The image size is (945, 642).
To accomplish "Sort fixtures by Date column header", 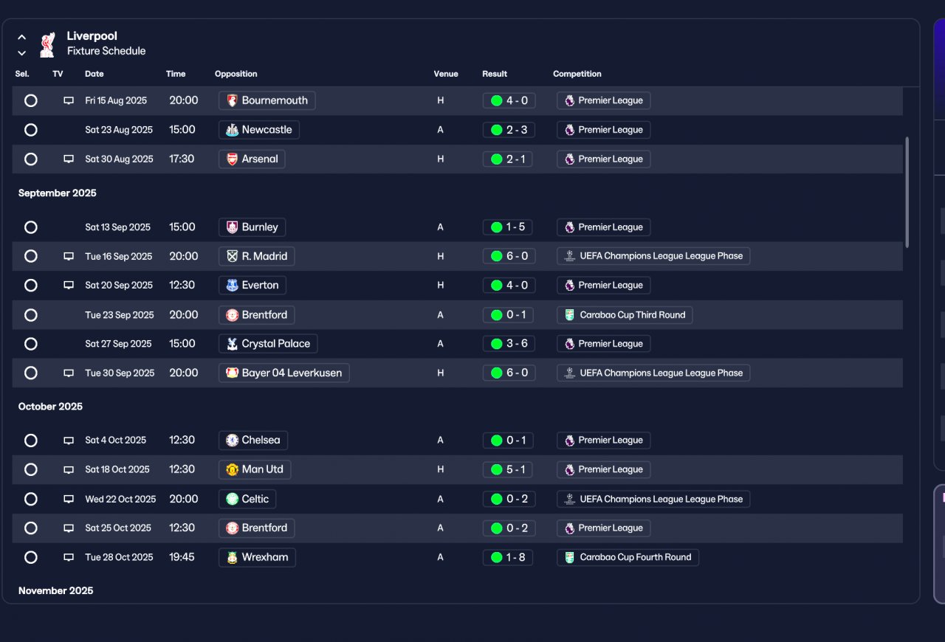I will tap(94, 74).
